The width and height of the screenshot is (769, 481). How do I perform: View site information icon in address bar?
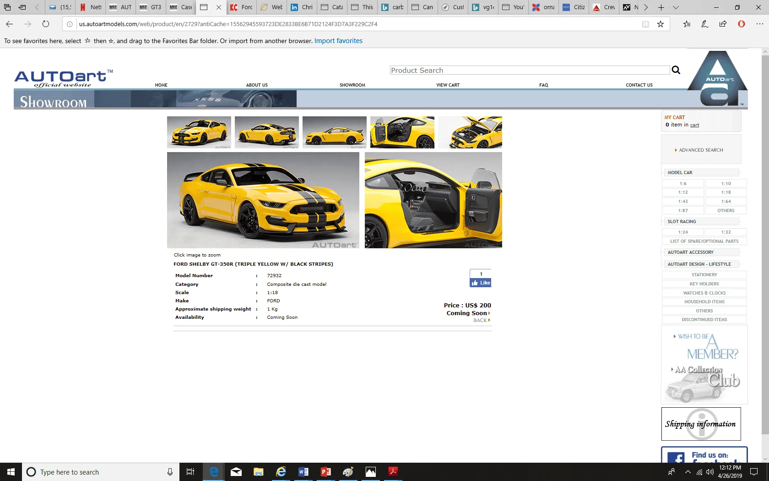(70, 24)
